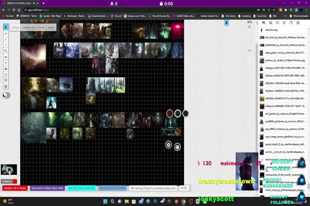The width and height of the screenshot is (310, 206).
Task: Pick the FX lightning tool
Action: 6,45
